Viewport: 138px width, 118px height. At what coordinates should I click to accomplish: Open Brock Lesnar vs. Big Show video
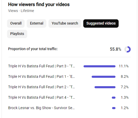(x=41, y=108)
